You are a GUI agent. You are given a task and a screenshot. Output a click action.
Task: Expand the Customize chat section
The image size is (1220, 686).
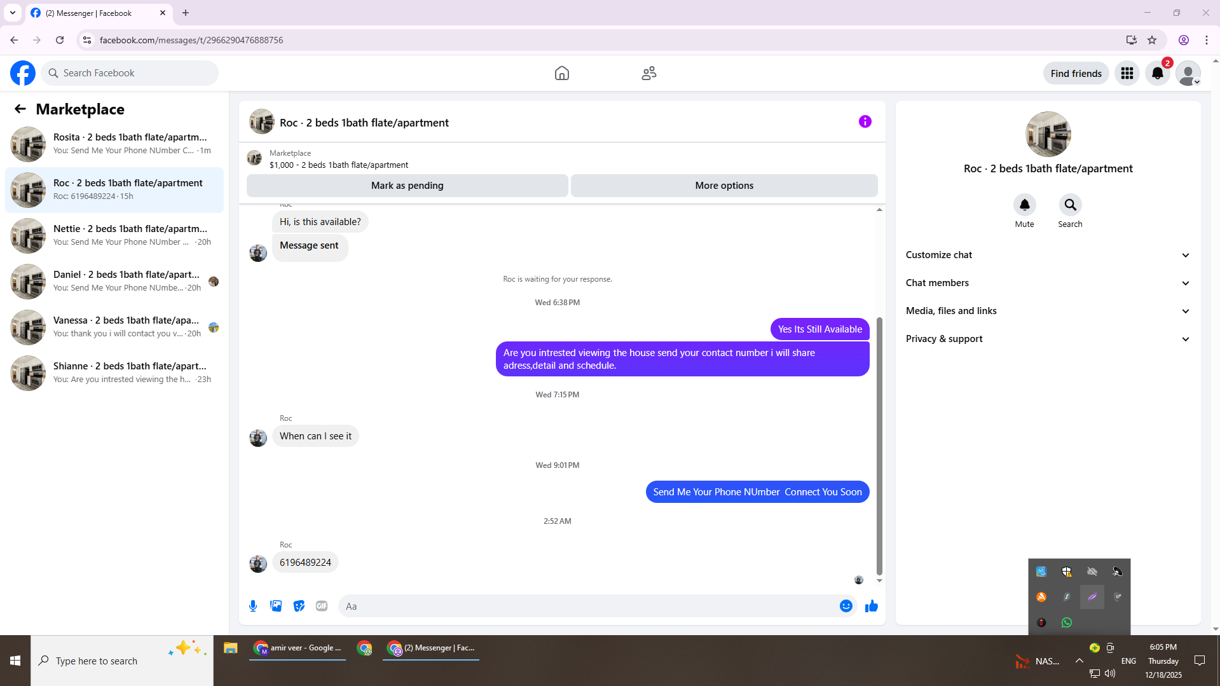click(x=1048, y=255)
